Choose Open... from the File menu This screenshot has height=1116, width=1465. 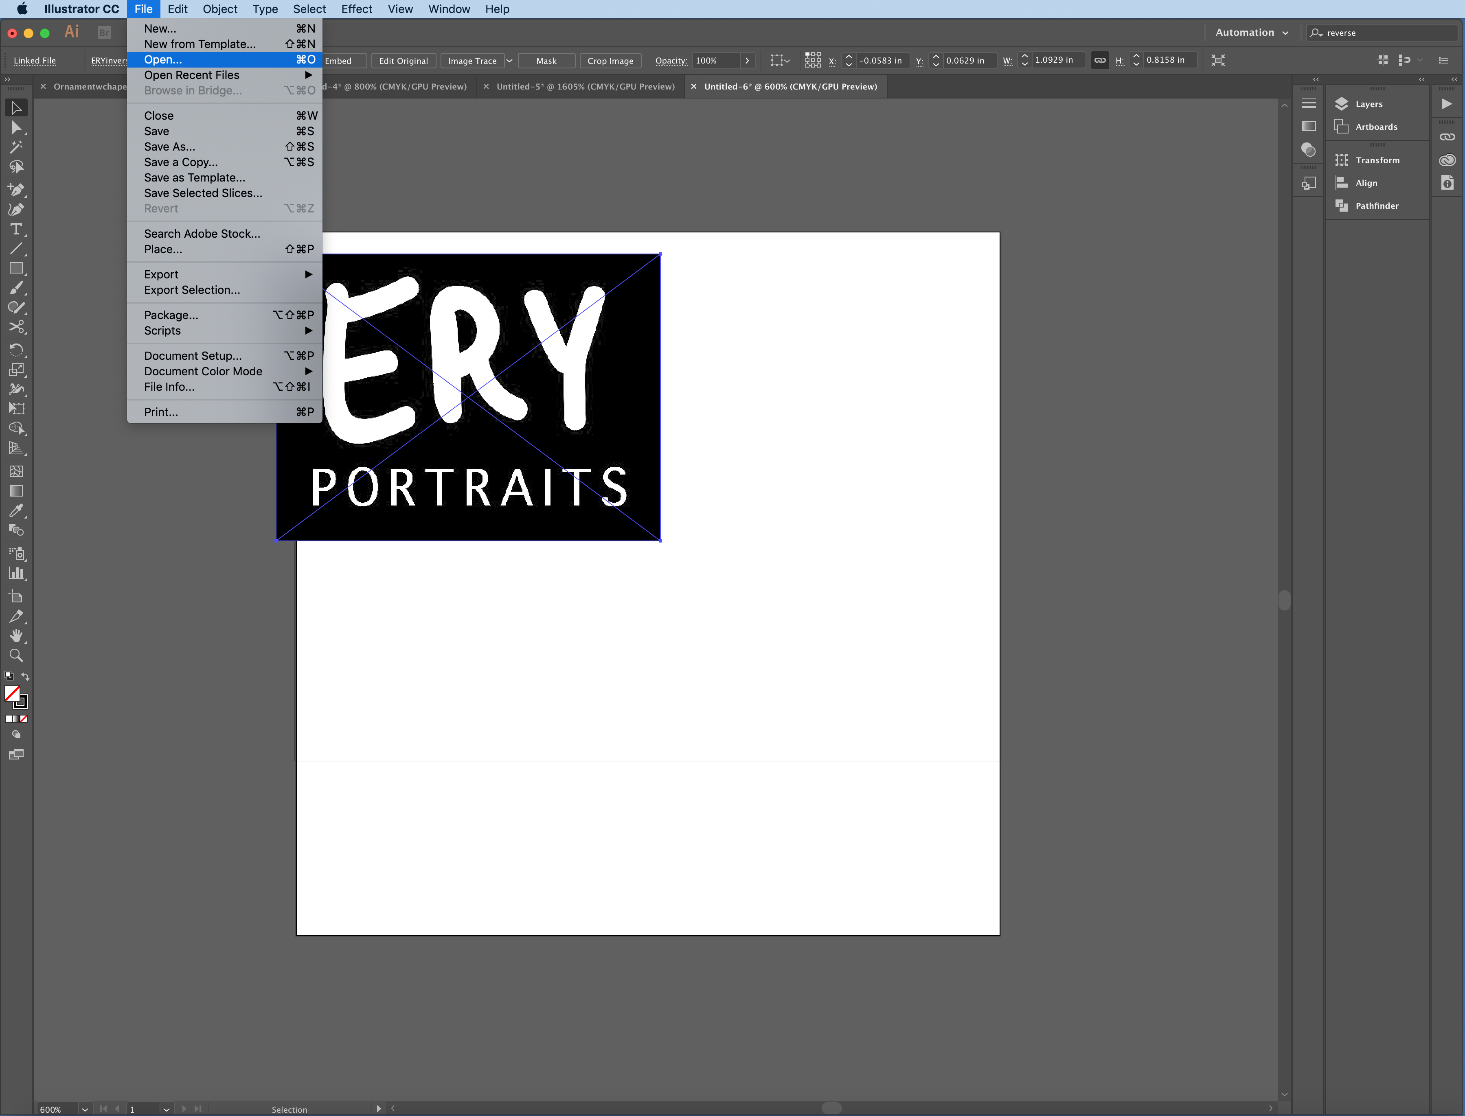tap(225, 60)
